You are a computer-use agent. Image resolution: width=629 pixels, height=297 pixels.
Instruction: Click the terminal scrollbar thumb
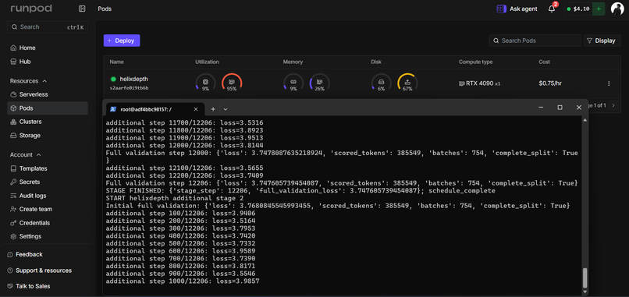(585, 278)
